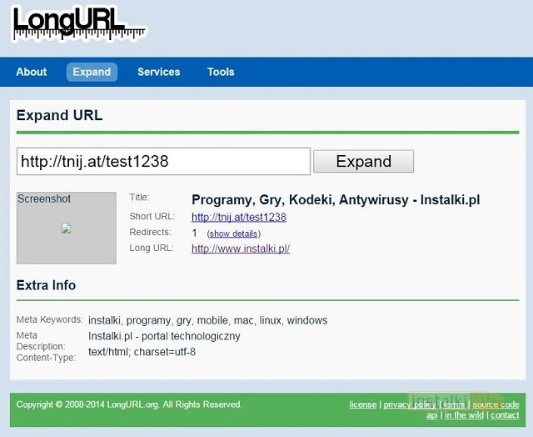This screenshot has width=533, height=437.
Task: Click the URL input field
Action: point(163,161)
